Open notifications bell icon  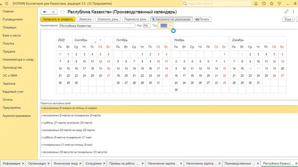point(256,3)
